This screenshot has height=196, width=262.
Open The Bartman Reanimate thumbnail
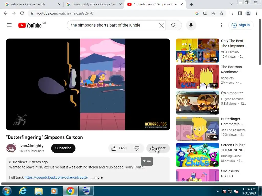197,77
